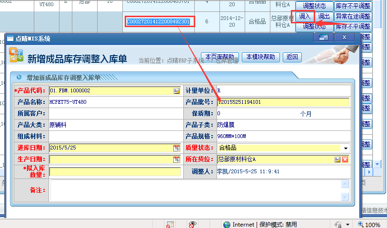Click the 异常在途调整 button
Image resolution: width=387 pixels, height=228 pixels.
[x=353, y=16]
